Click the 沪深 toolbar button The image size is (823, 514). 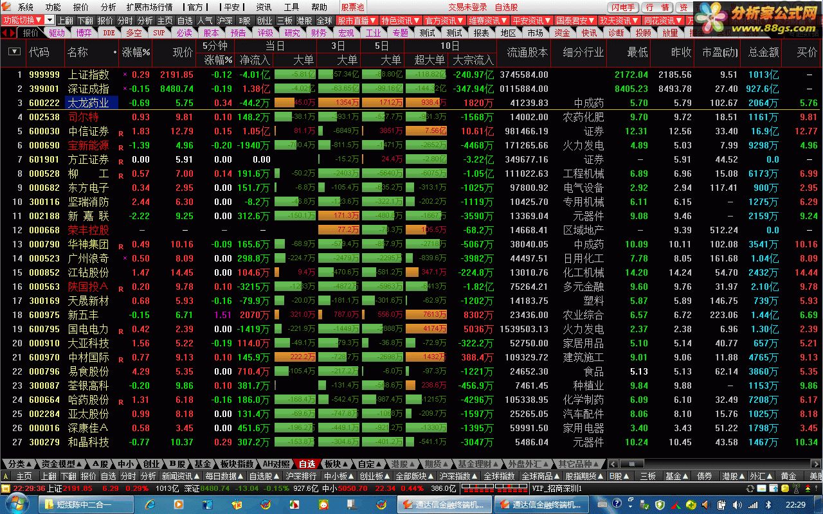224,20
